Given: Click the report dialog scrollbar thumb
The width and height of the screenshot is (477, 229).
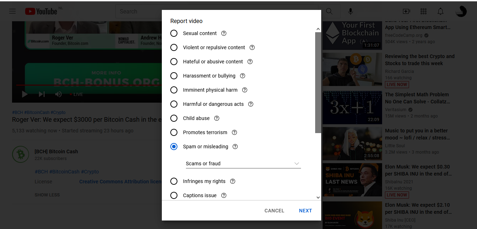Looking at the screenshot, I should 318,83.
